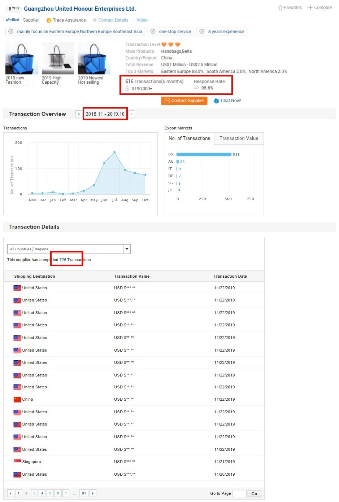Expand the All Countries / Regions dropdown

[127, 249]
